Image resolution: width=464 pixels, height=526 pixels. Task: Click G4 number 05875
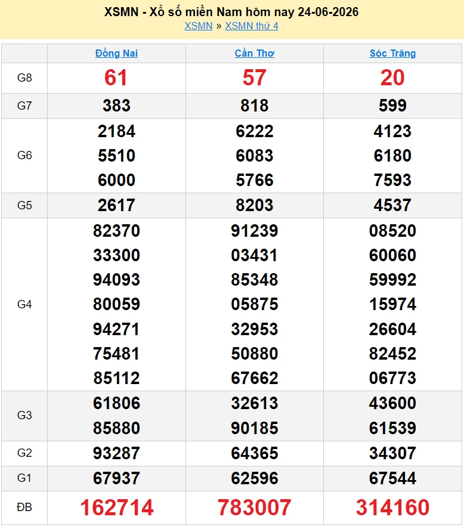(254, 304)
